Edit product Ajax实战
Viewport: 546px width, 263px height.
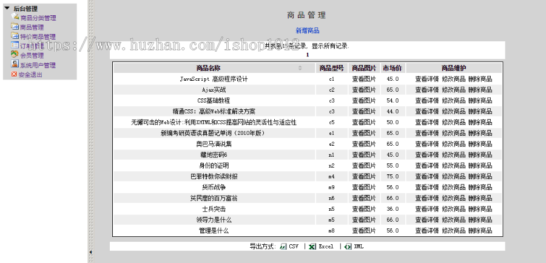[453, 90]
